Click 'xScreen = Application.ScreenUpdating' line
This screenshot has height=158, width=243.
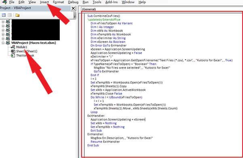pos(118,49)
